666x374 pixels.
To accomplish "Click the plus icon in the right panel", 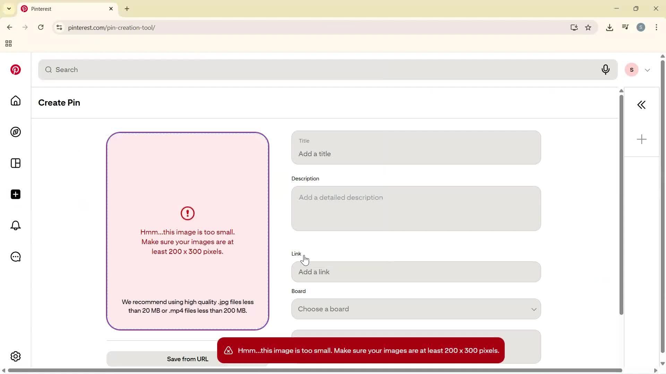I will tap(641, 139).
